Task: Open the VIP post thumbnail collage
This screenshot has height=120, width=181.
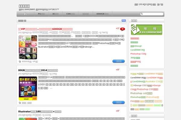Action: 28,47
